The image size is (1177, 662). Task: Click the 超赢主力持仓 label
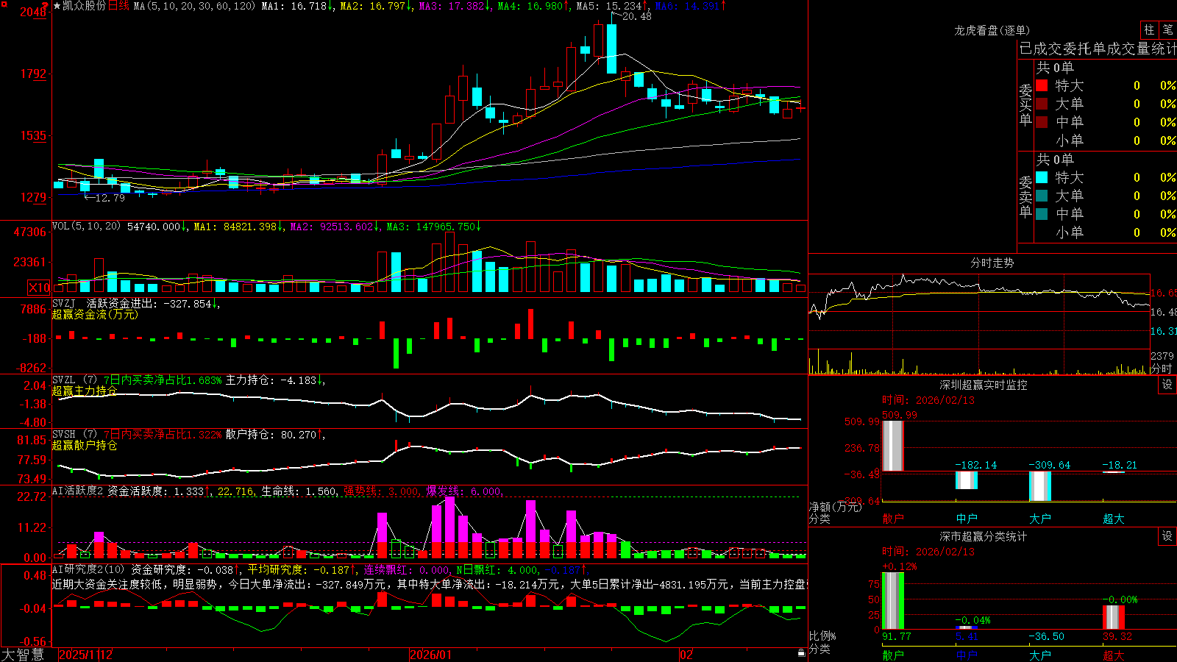click(85, 391)
